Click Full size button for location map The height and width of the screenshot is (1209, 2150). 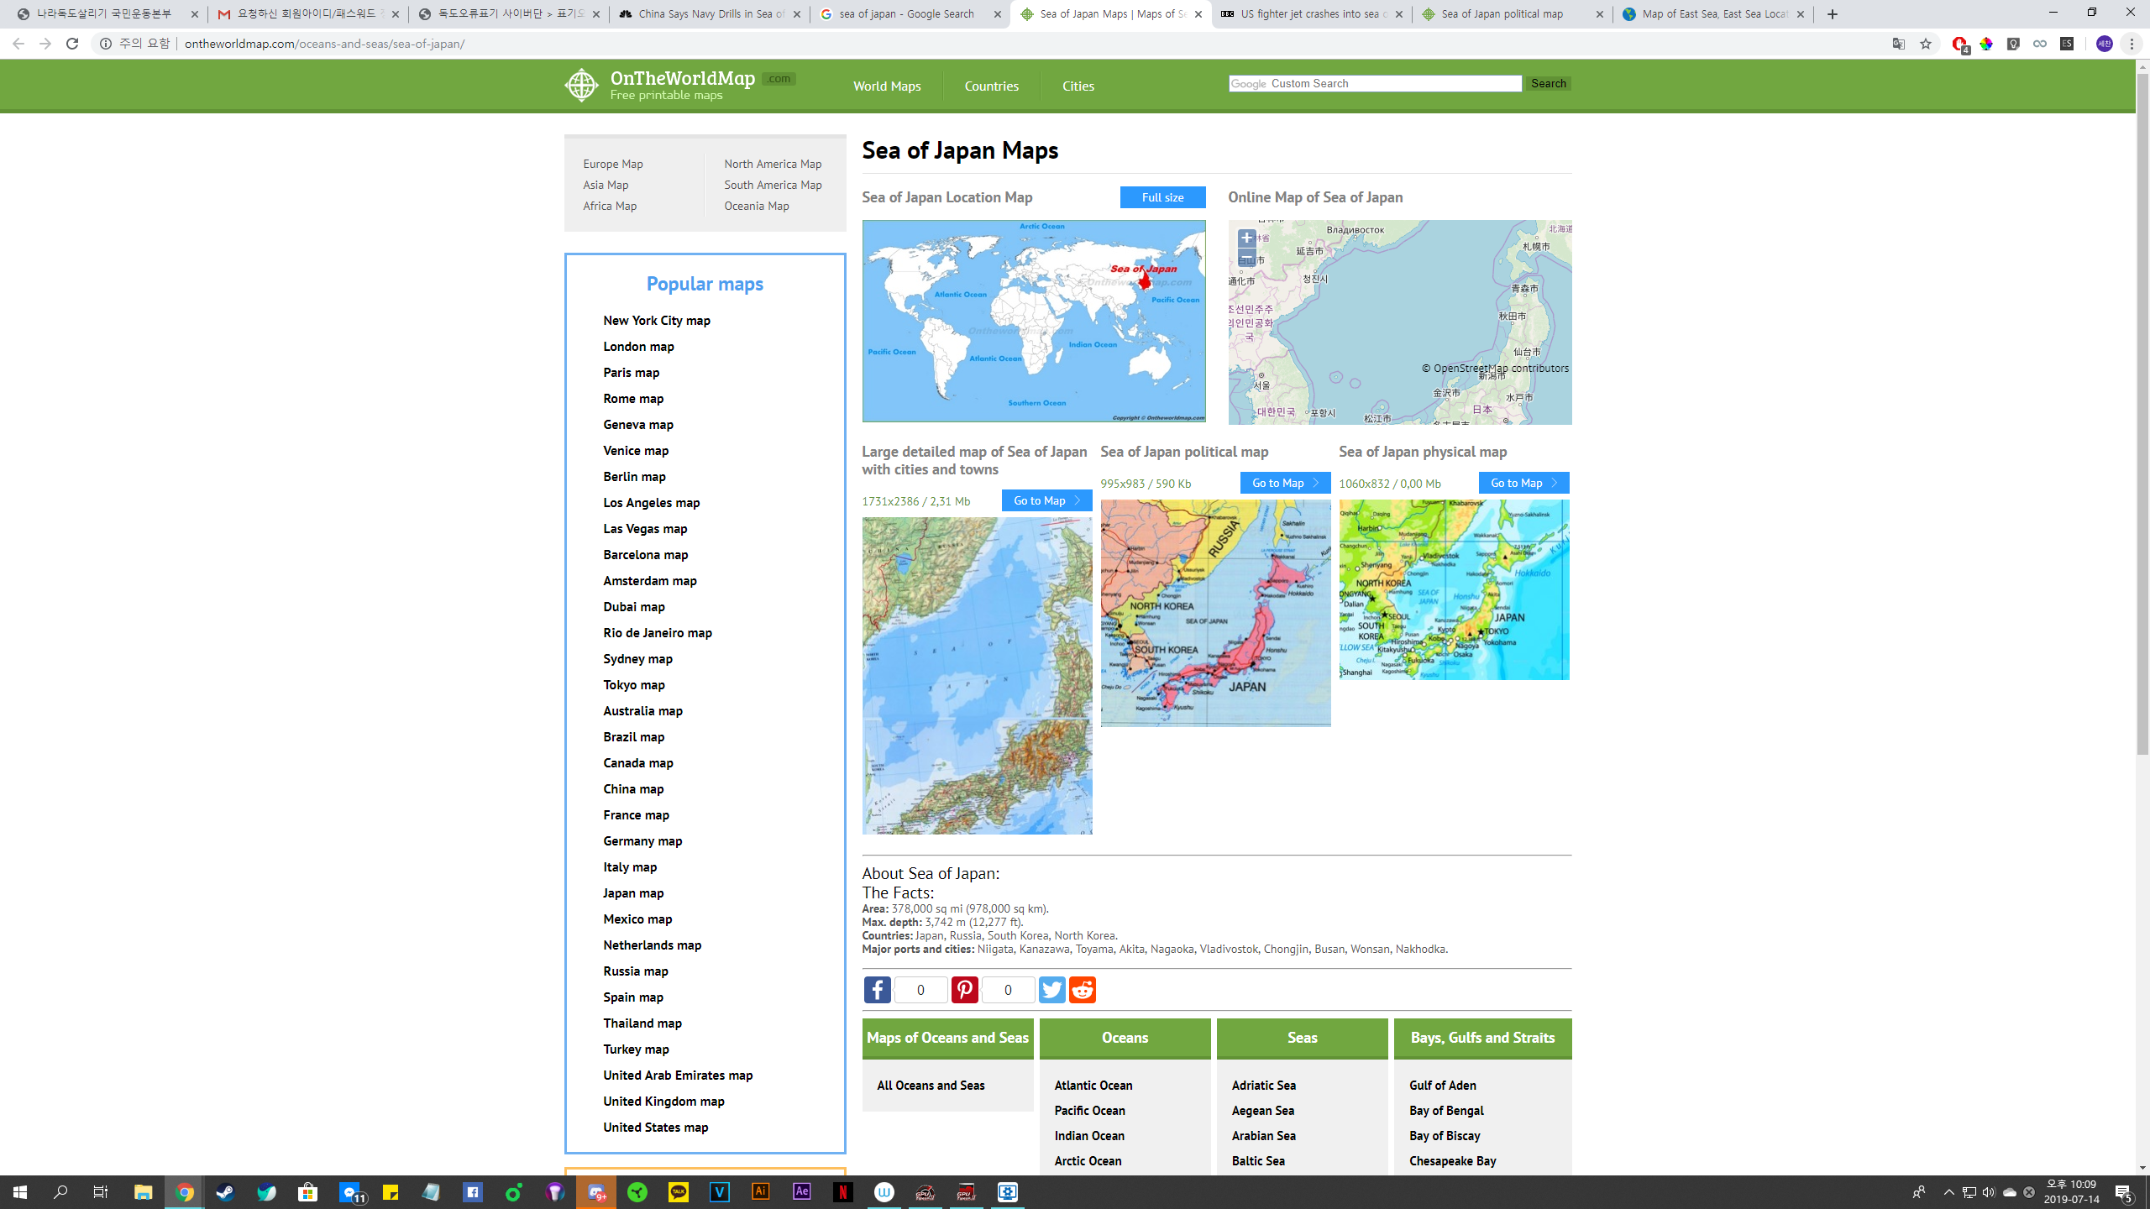(x=1162, y=197)
